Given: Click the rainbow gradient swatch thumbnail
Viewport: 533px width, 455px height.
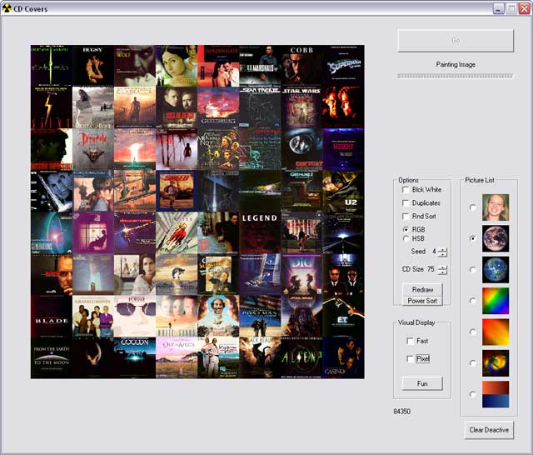Looking at the screenshot, I should [x=496, y=301].
